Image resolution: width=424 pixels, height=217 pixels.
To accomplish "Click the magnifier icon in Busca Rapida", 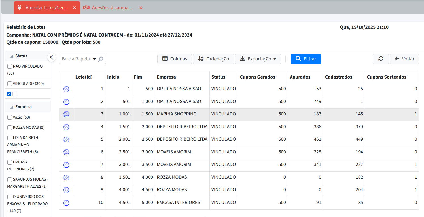I will coord(101,59).
